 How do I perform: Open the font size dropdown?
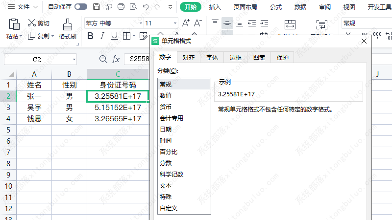pyautogui.click(x=174, y=23)
